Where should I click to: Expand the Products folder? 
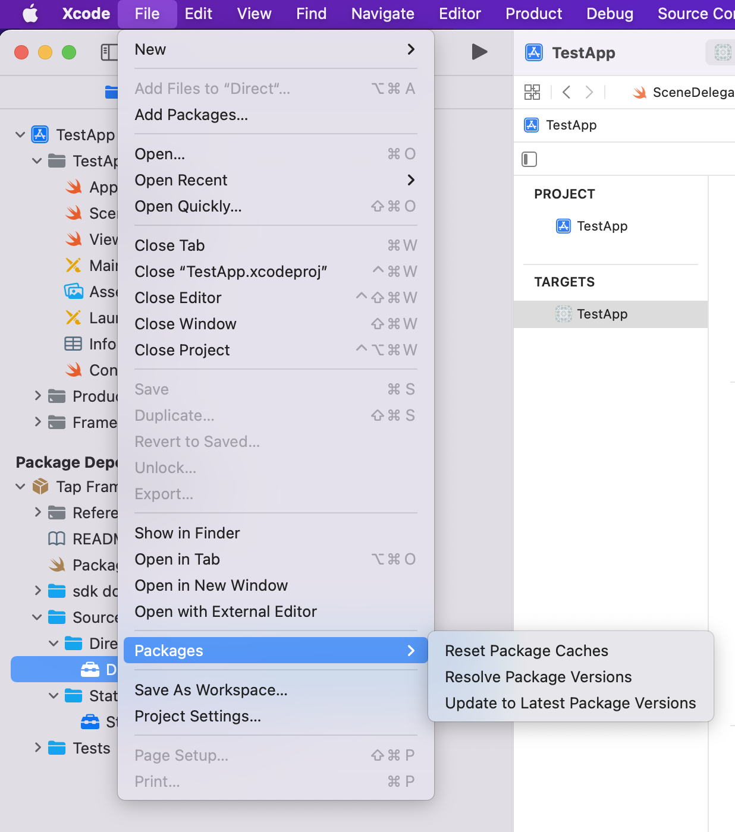(37, 396)
